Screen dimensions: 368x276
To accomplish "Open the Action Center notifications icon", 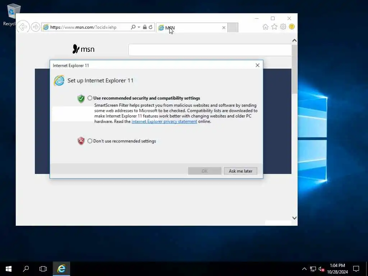I will pyautogui.click(x=356, y=269).
